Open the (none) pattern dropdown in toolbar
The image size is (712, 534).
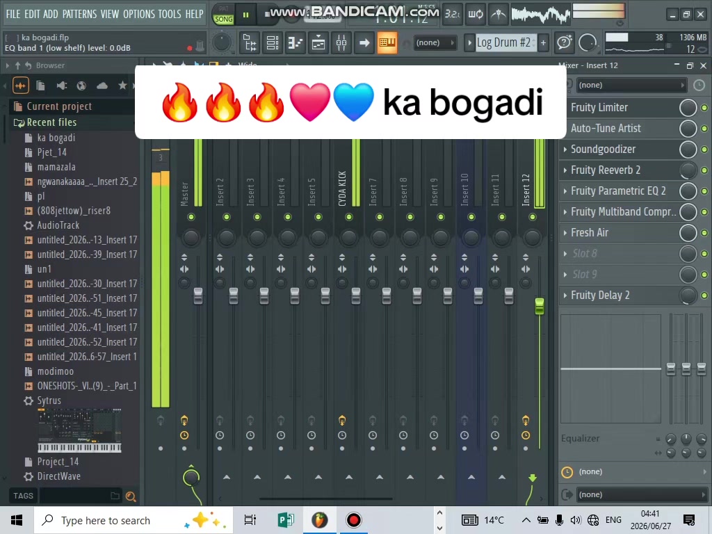click(x=435, y=42)
